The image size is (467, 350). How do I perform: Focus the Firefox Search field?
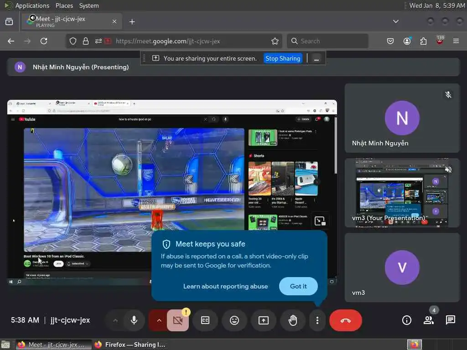click(x=327, y=41)
